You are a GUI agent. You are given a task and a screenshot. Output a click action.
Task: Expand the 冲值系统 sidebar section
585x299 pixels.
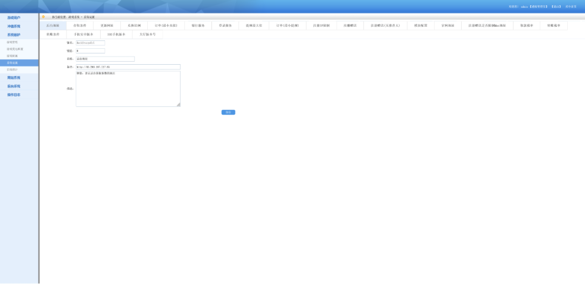(x=14, y=26)
